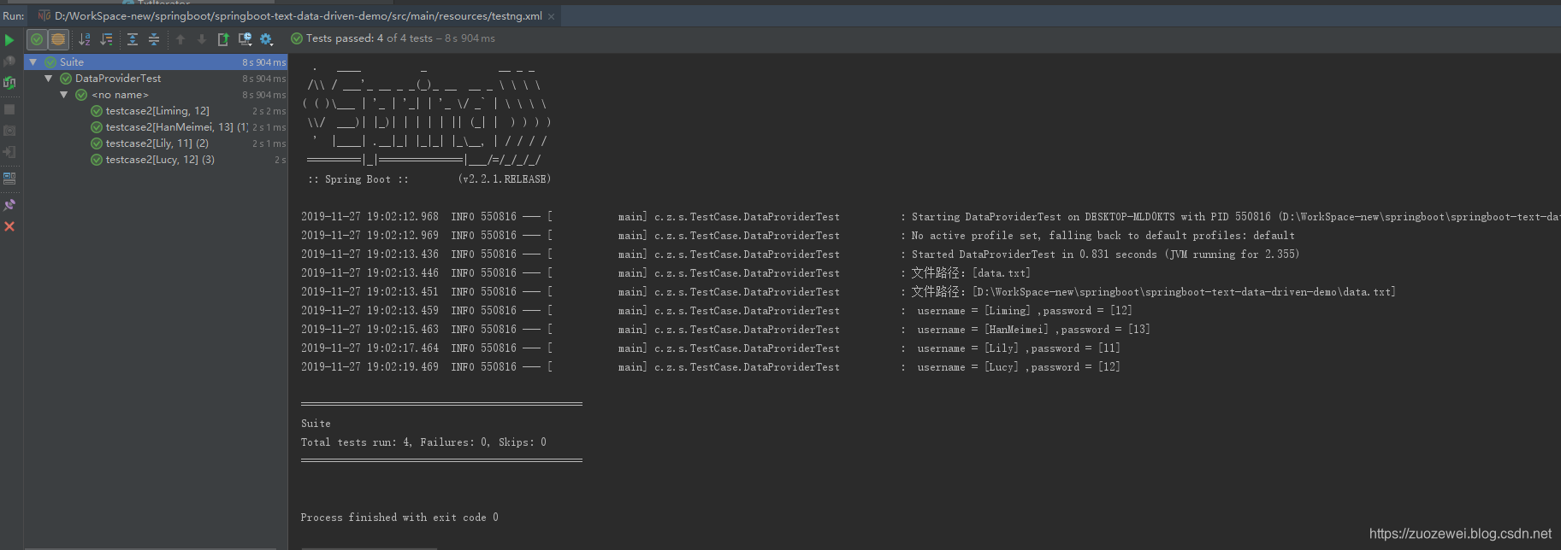Sort test results alphabetically
This screenshot has height=550, width=1561.
point(85,39)
